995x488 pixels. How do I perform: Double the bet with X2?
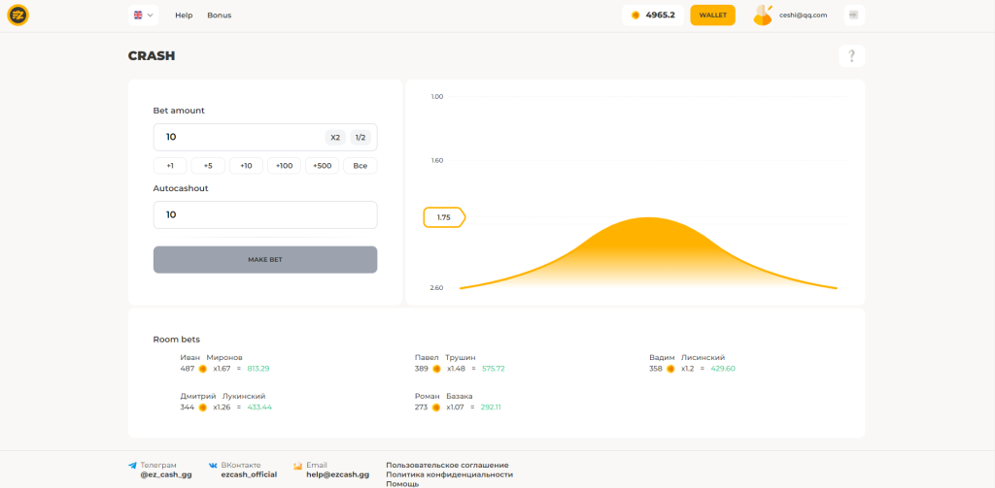[x=335, y=138]
